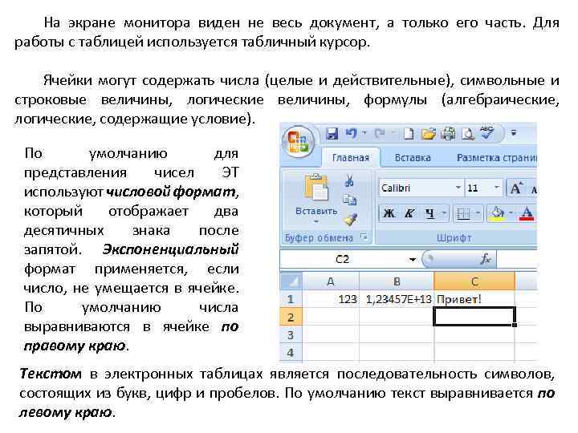The width and height of the screenshot is (578, 433).
Task: Open the Name Box dropdown arrow
Action: [x=413, y=260]
